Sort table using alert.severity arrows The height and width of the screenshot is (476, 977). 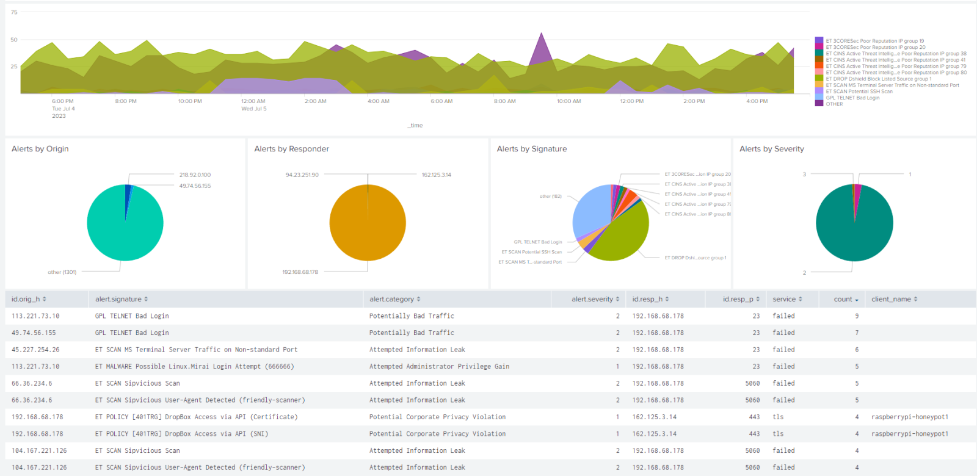click(617, 299)
